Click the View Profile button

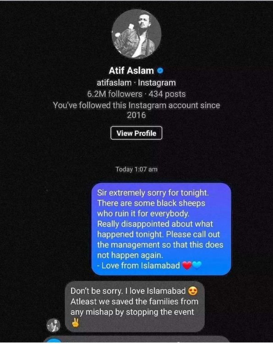(136, 133)
